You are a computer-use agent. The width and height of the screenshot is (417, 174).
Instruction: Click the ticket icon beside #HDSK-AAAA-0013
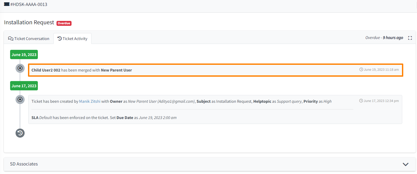coord(7,4)
